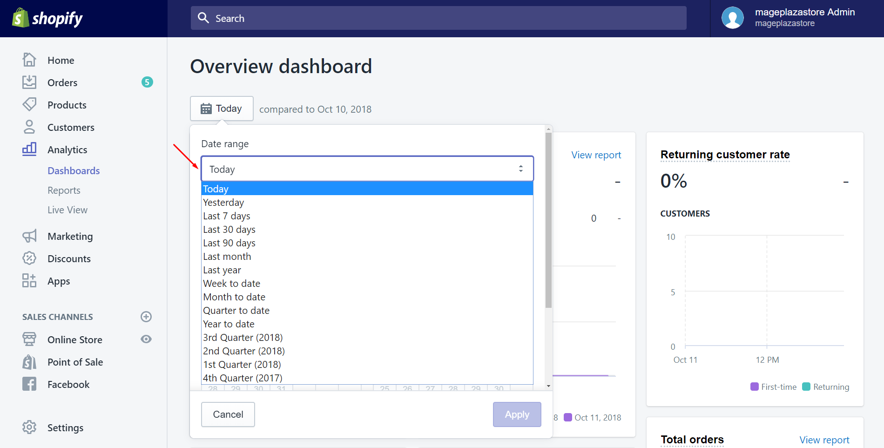
Task: Click the Settings gear icon
Action: (x=29, y=427)
